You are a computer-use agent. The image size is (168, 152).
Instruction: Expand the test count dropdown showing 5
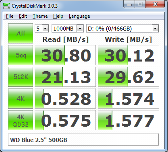click(45, 29)
